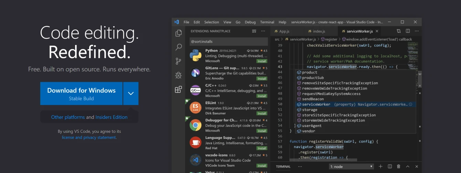Clear extensions results list icon
Screen dimensions: 461x173
pyautogui.click(x=254, y=31)
